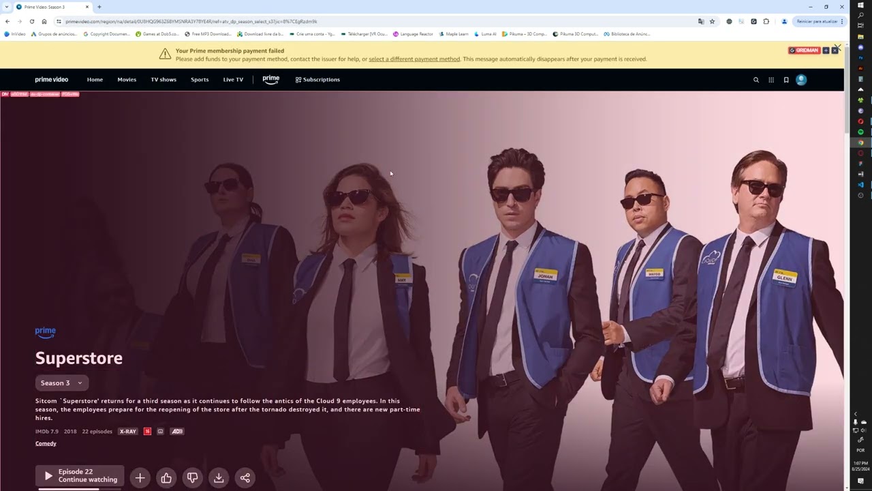
Task: Open Prime Video search
Action: (756, 80)
